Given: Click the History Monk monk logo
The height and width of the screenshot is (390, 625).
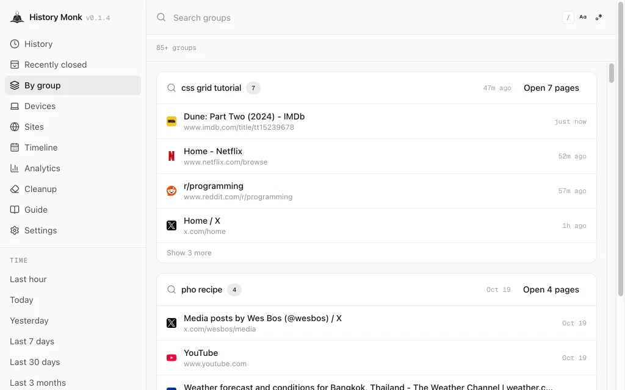Looking at the screenshot, I should point(16,17).
